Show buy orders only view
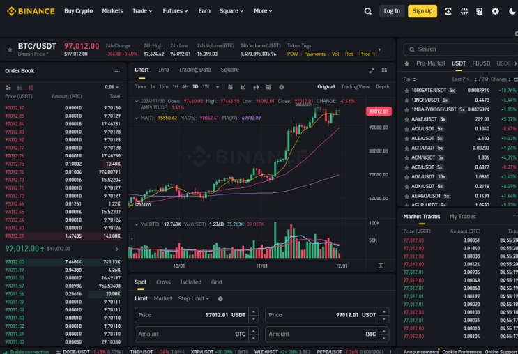 tap(20, 88)
